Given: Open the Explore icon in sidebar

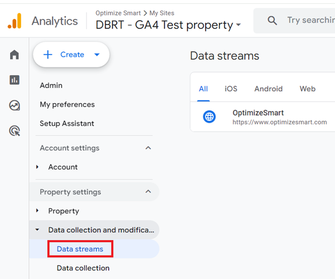Looking at the screenshot, I should (x=15, y=105).
